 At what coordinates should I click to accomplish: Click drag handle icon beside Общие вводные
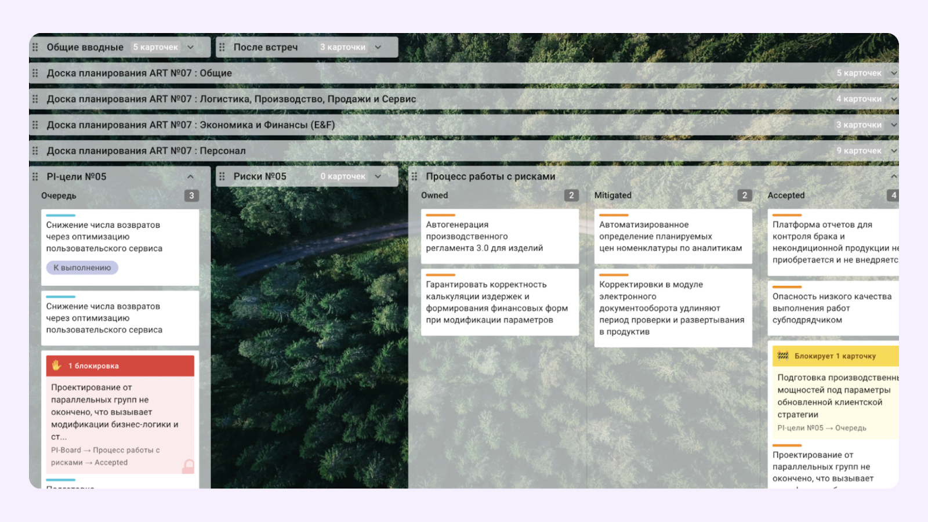coord(35,47)
